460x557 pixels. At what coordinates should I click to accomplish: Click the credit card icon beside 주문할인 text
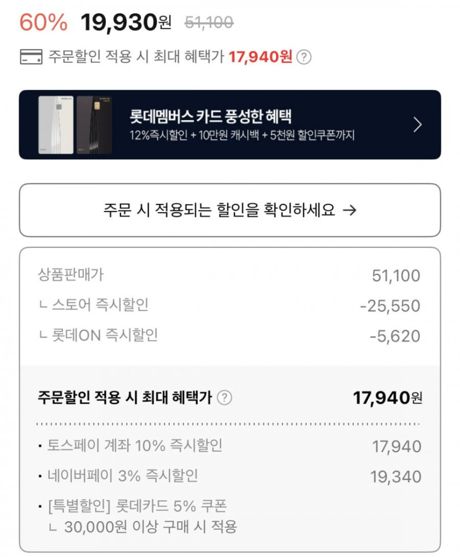pos(31,57)
